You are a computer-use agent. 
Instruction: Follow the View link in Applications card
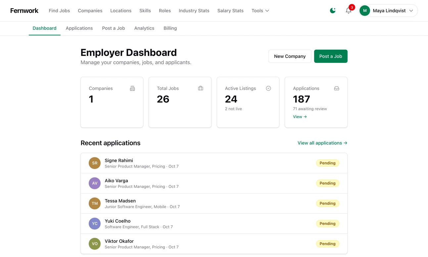(300, 117)
